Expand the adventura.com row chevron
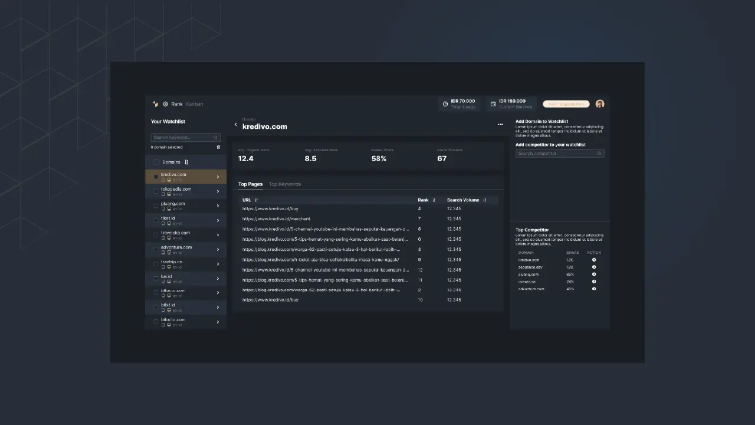The width and height of the screenshot is (755, 425). coord(218,250)
